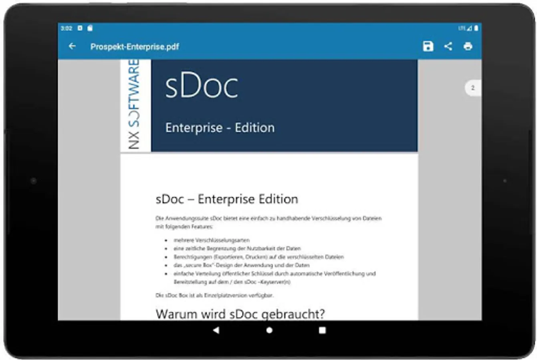Save the PDF with the floppy disk icon
This screenshot has width=537, height=360.
click(x=428, y=46)
